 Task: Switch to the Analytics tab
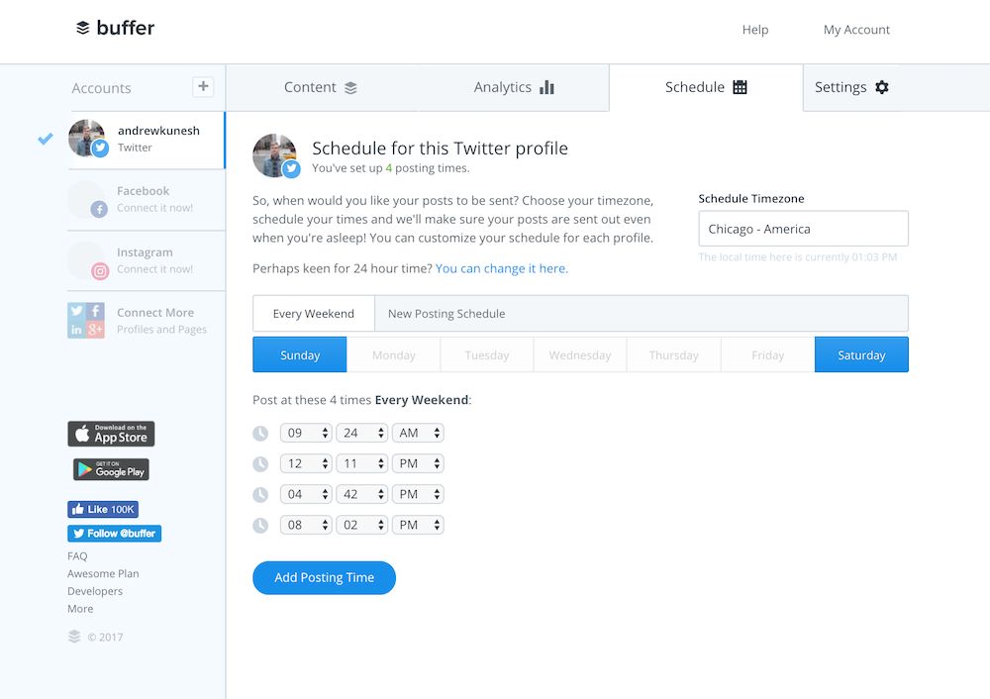[514, 87]
